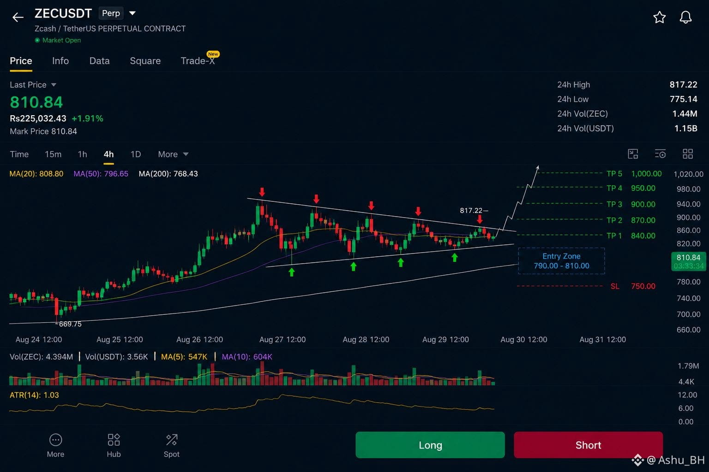Image resolution: width=709 pixels, height=472 pixels.
Task: Click the Vol(ZEC): 4.394M label
Action: [x=41, y=357]
